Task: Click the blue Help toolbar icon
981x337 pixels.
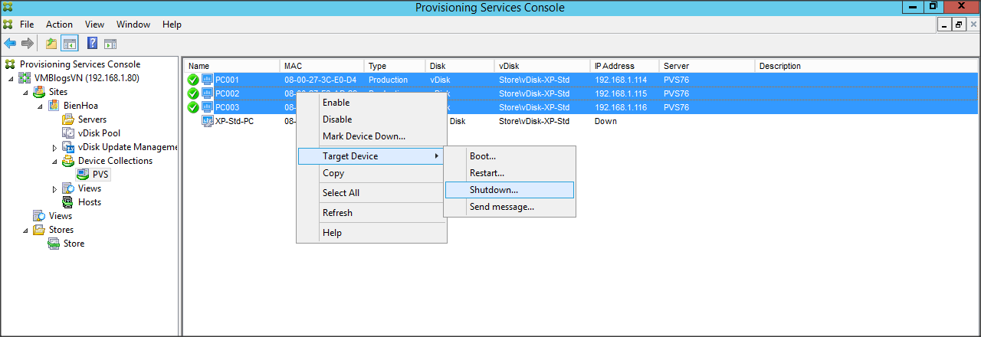Action: 93,44
